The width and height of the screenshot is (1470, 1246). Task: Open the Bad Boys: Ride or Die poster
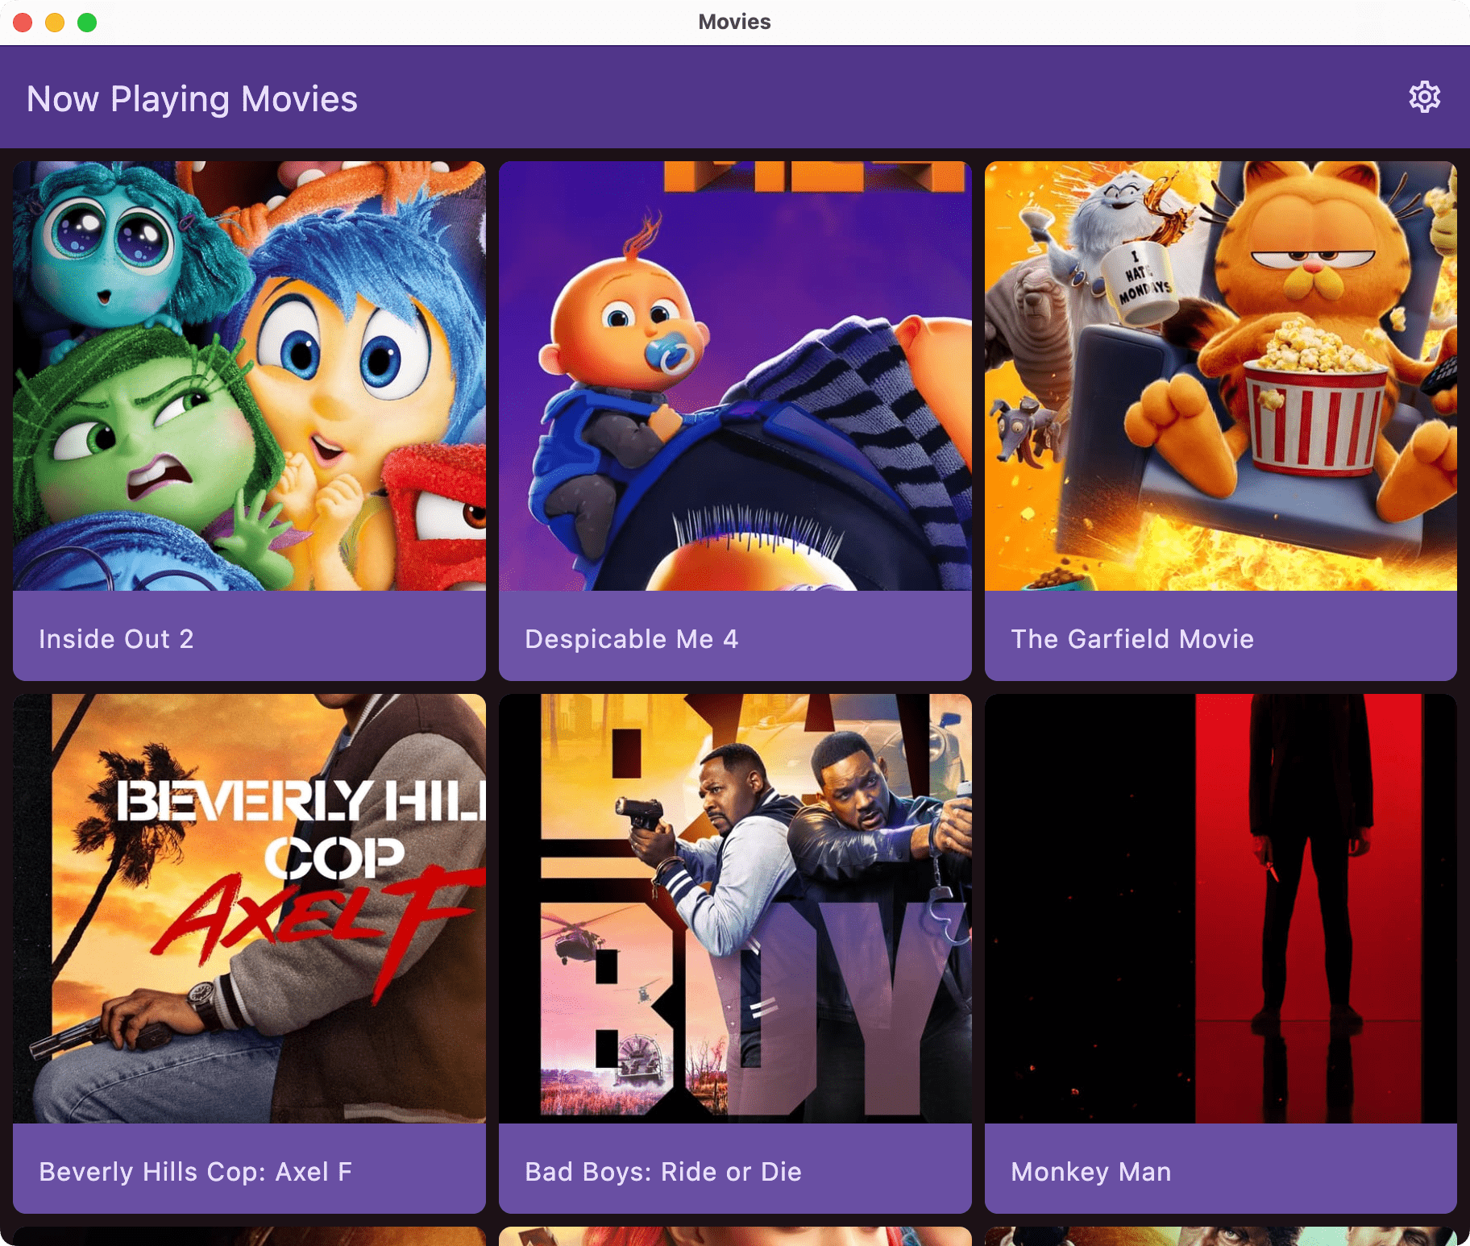tap(735, 908)
